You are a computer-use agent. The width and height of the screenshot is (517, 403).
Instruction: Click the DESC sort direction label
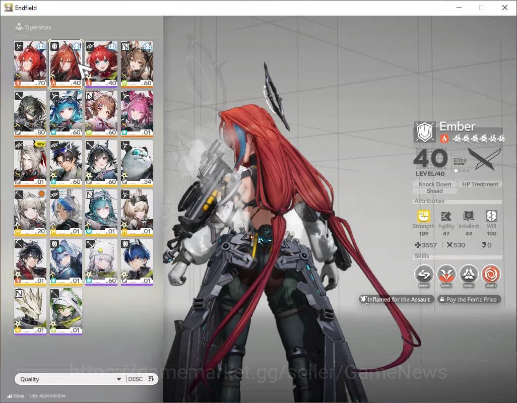pyautogui.click(x=135, y=379)
